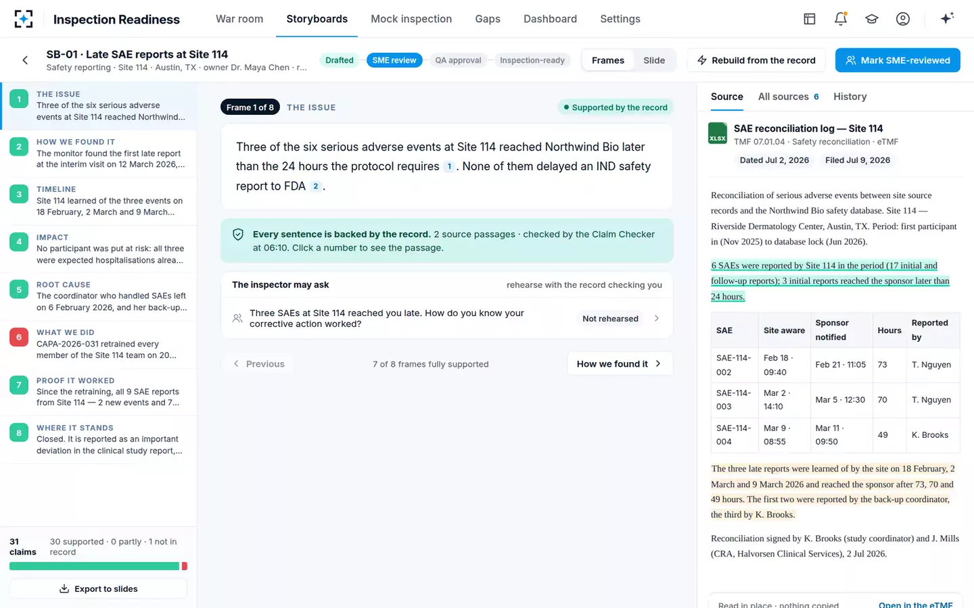Viewport: 974px width, 608px height.
Task: Select the Drafted stage pill
Action: tap(340, 60)
